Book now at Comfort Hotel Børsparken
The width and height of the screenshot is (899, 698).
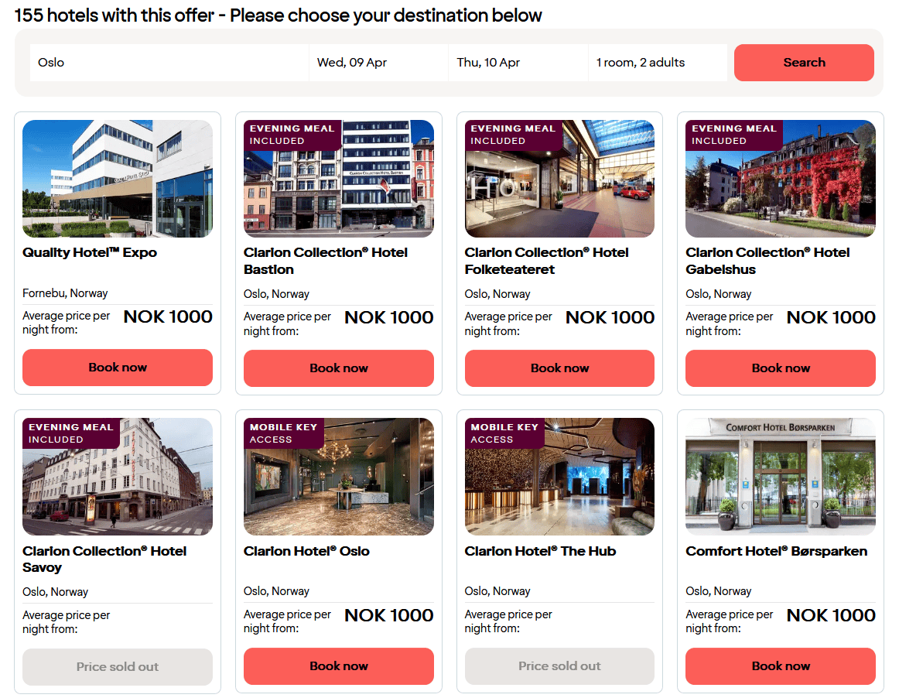[x=781, y=666]
